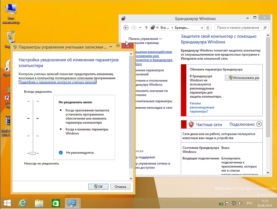Click the volume speaker tray icon
This screenshot has width=277, height=209.
click(x=240, y=203)
